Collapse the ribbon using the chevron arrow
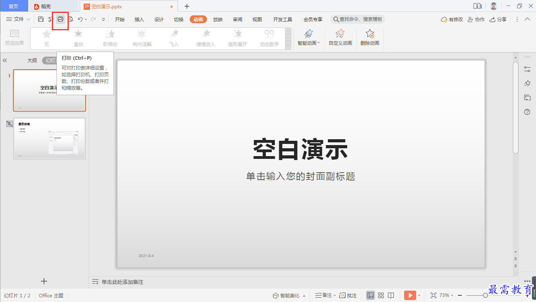This screenshot has height=302, width=536. pyautogui.click(x=527, y=19)
